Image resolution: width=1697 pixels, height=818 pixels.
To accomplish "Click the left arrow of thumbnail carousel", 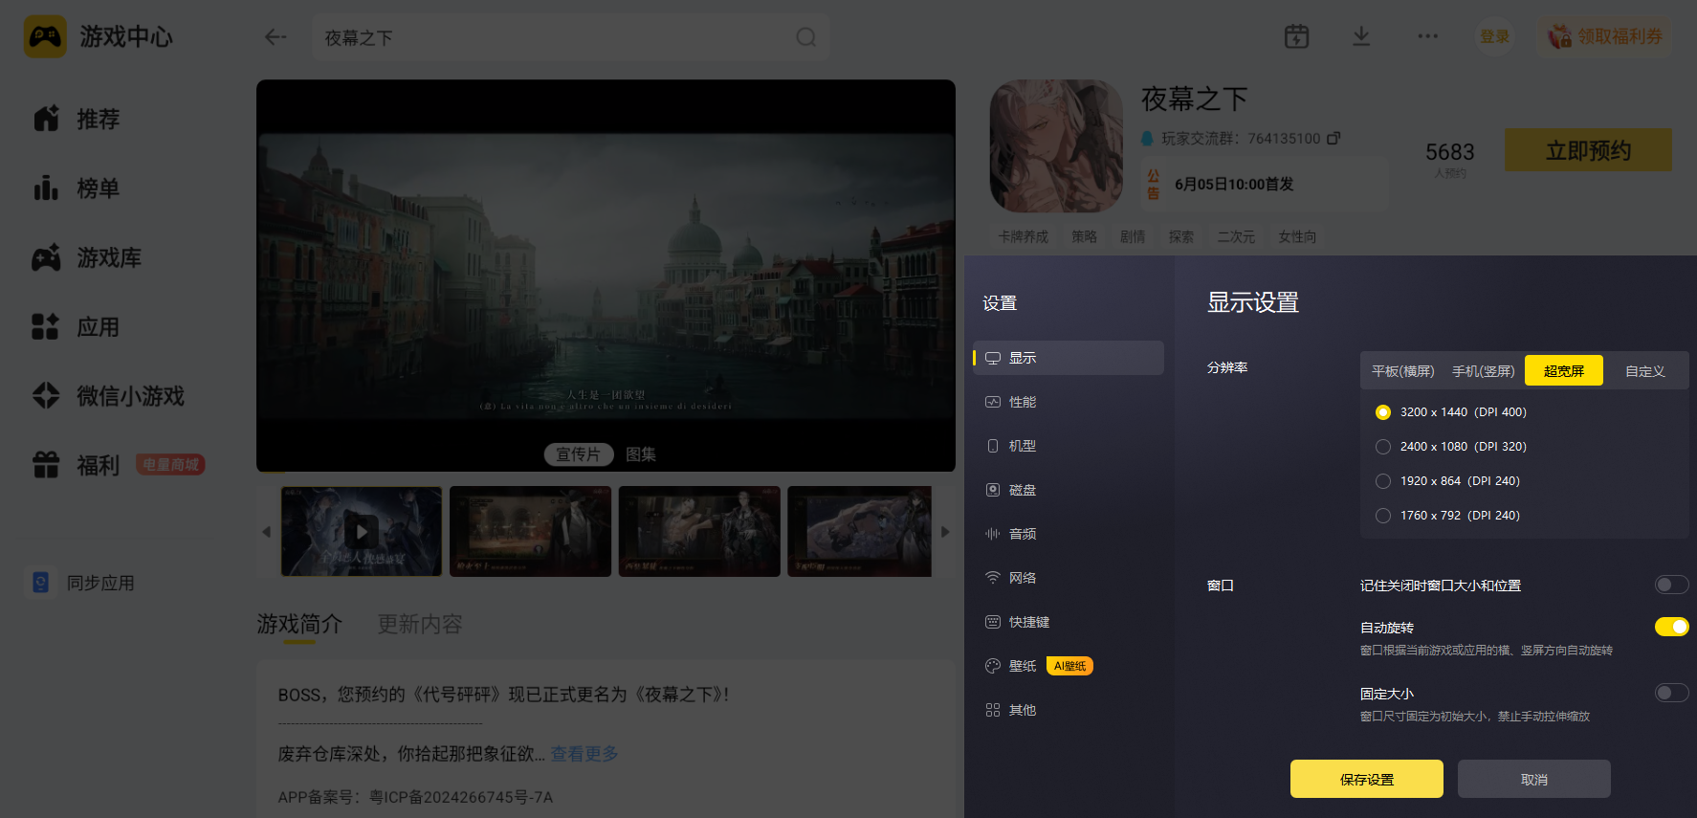I will tap(266, 532).
